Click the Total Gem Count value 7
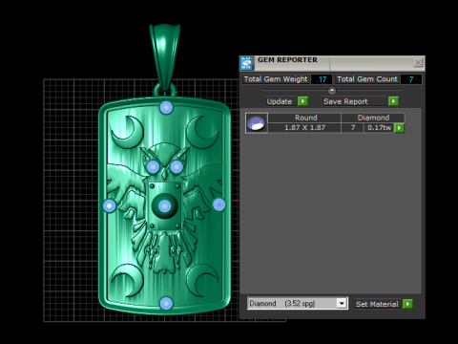The image size is (458, 344). pyautogui.click(x=411, y=79)
